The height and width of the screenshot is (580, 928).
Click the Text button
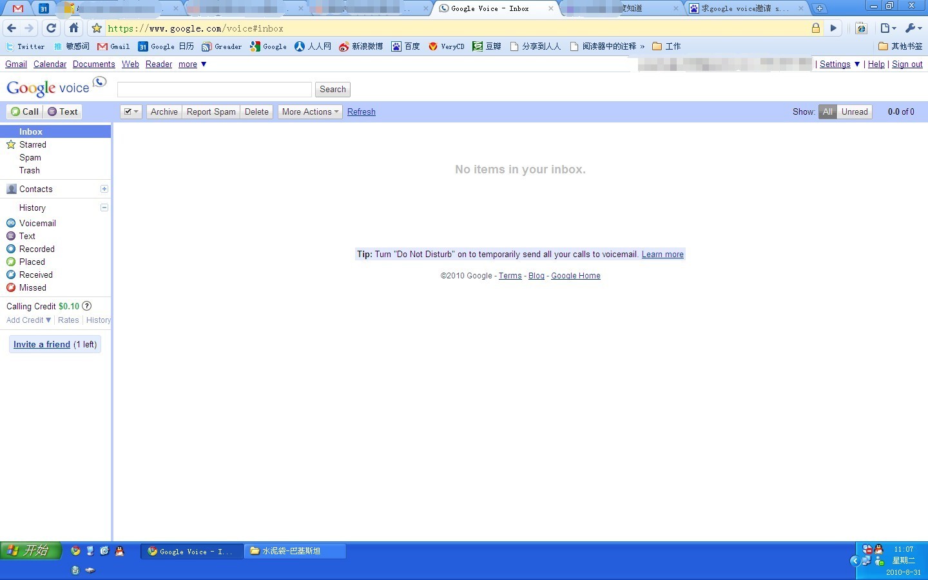click(63, 111)
